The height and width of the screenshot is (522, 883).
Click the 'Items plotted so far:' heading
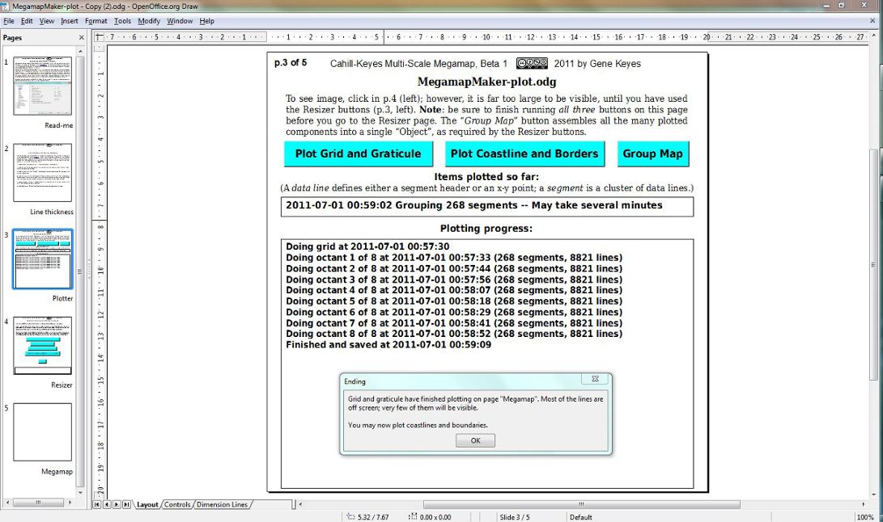(486, 177)
